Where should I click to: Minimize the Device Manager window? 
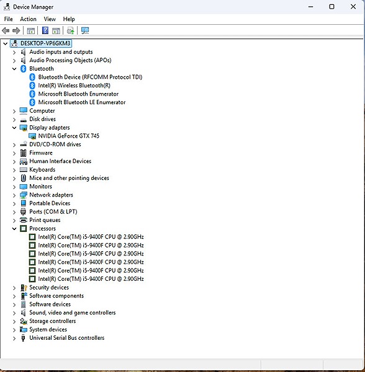(310, 7)
